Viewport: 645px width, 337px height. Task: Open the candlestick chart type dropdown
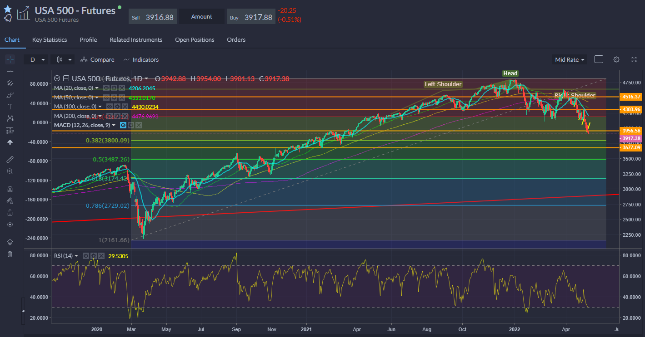coord(63,59)
